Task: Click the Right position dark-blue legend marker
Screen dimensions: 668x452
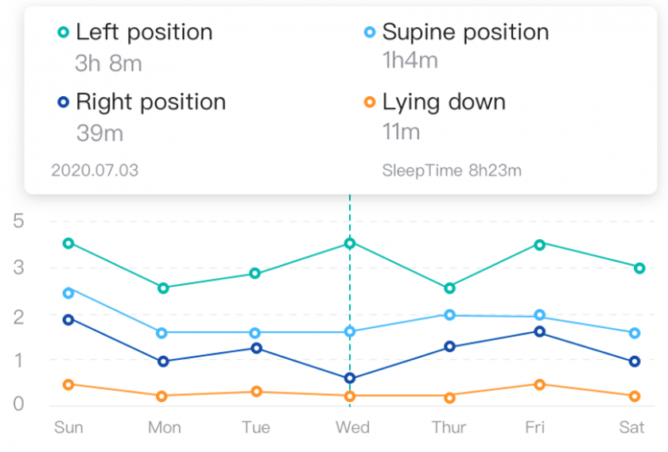Action: pyautogui.click(x=63, y=102)
